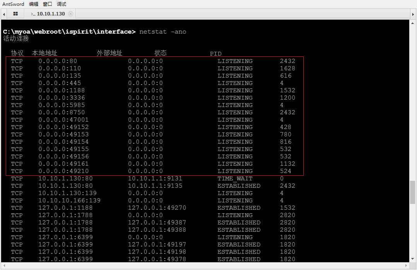This screenshot has height=270, width=417.
Task: Click local address 0.0.0.0:80
Action: 58,61
